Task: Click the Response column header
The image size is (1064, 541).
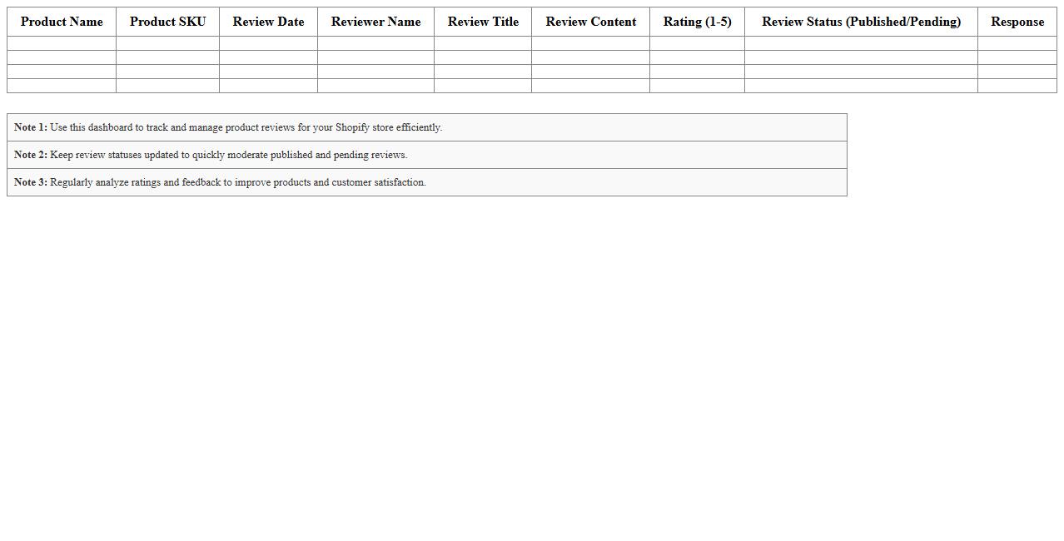Action: pos(1017,22)
